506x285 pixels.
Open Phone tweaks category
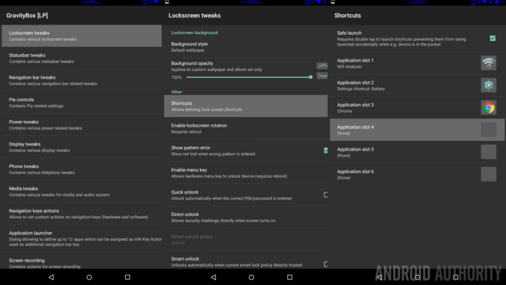[82, 170]
